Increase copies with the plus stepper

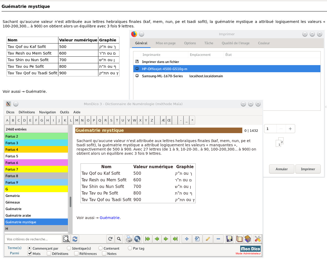pos(290,129)
